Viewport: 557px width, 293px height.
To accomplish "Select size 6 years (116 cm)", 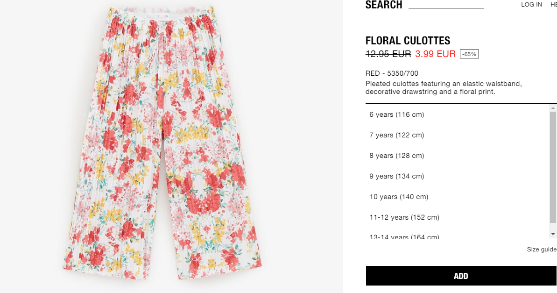I will click(457, 114).
